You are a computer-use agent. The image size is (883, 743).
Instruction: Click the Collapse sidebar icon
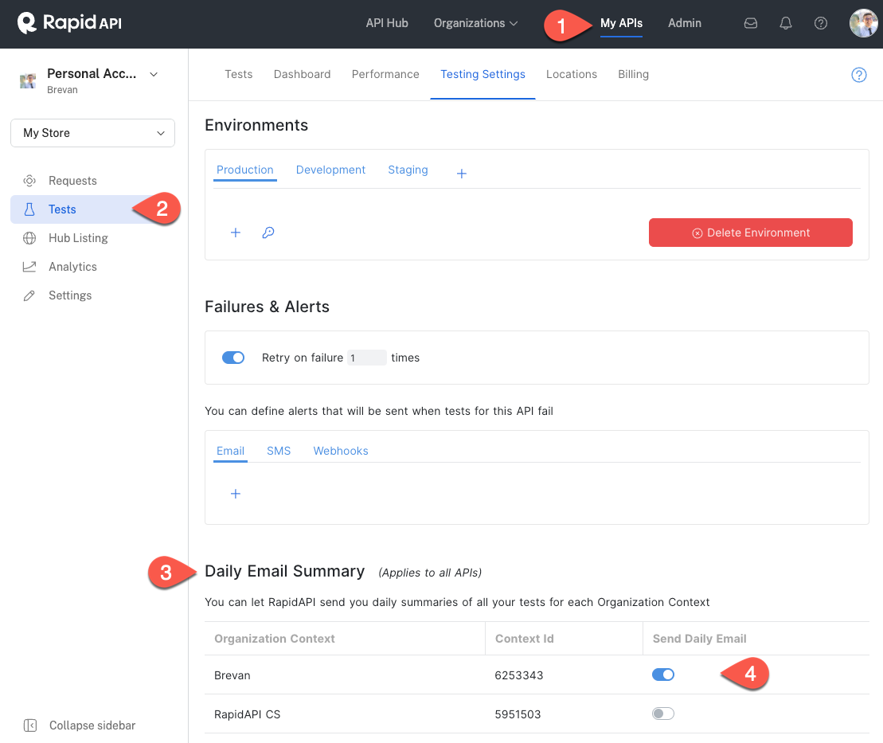pyautogui.click(x=30, y=725)
